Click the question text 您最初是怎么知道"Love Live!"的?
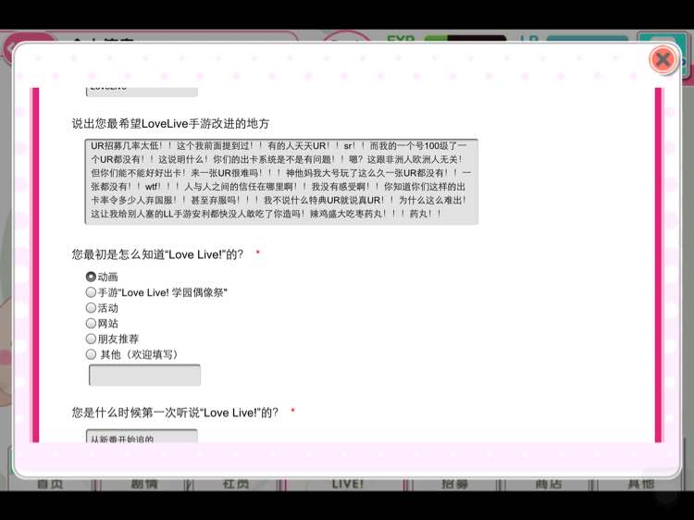 157,254
